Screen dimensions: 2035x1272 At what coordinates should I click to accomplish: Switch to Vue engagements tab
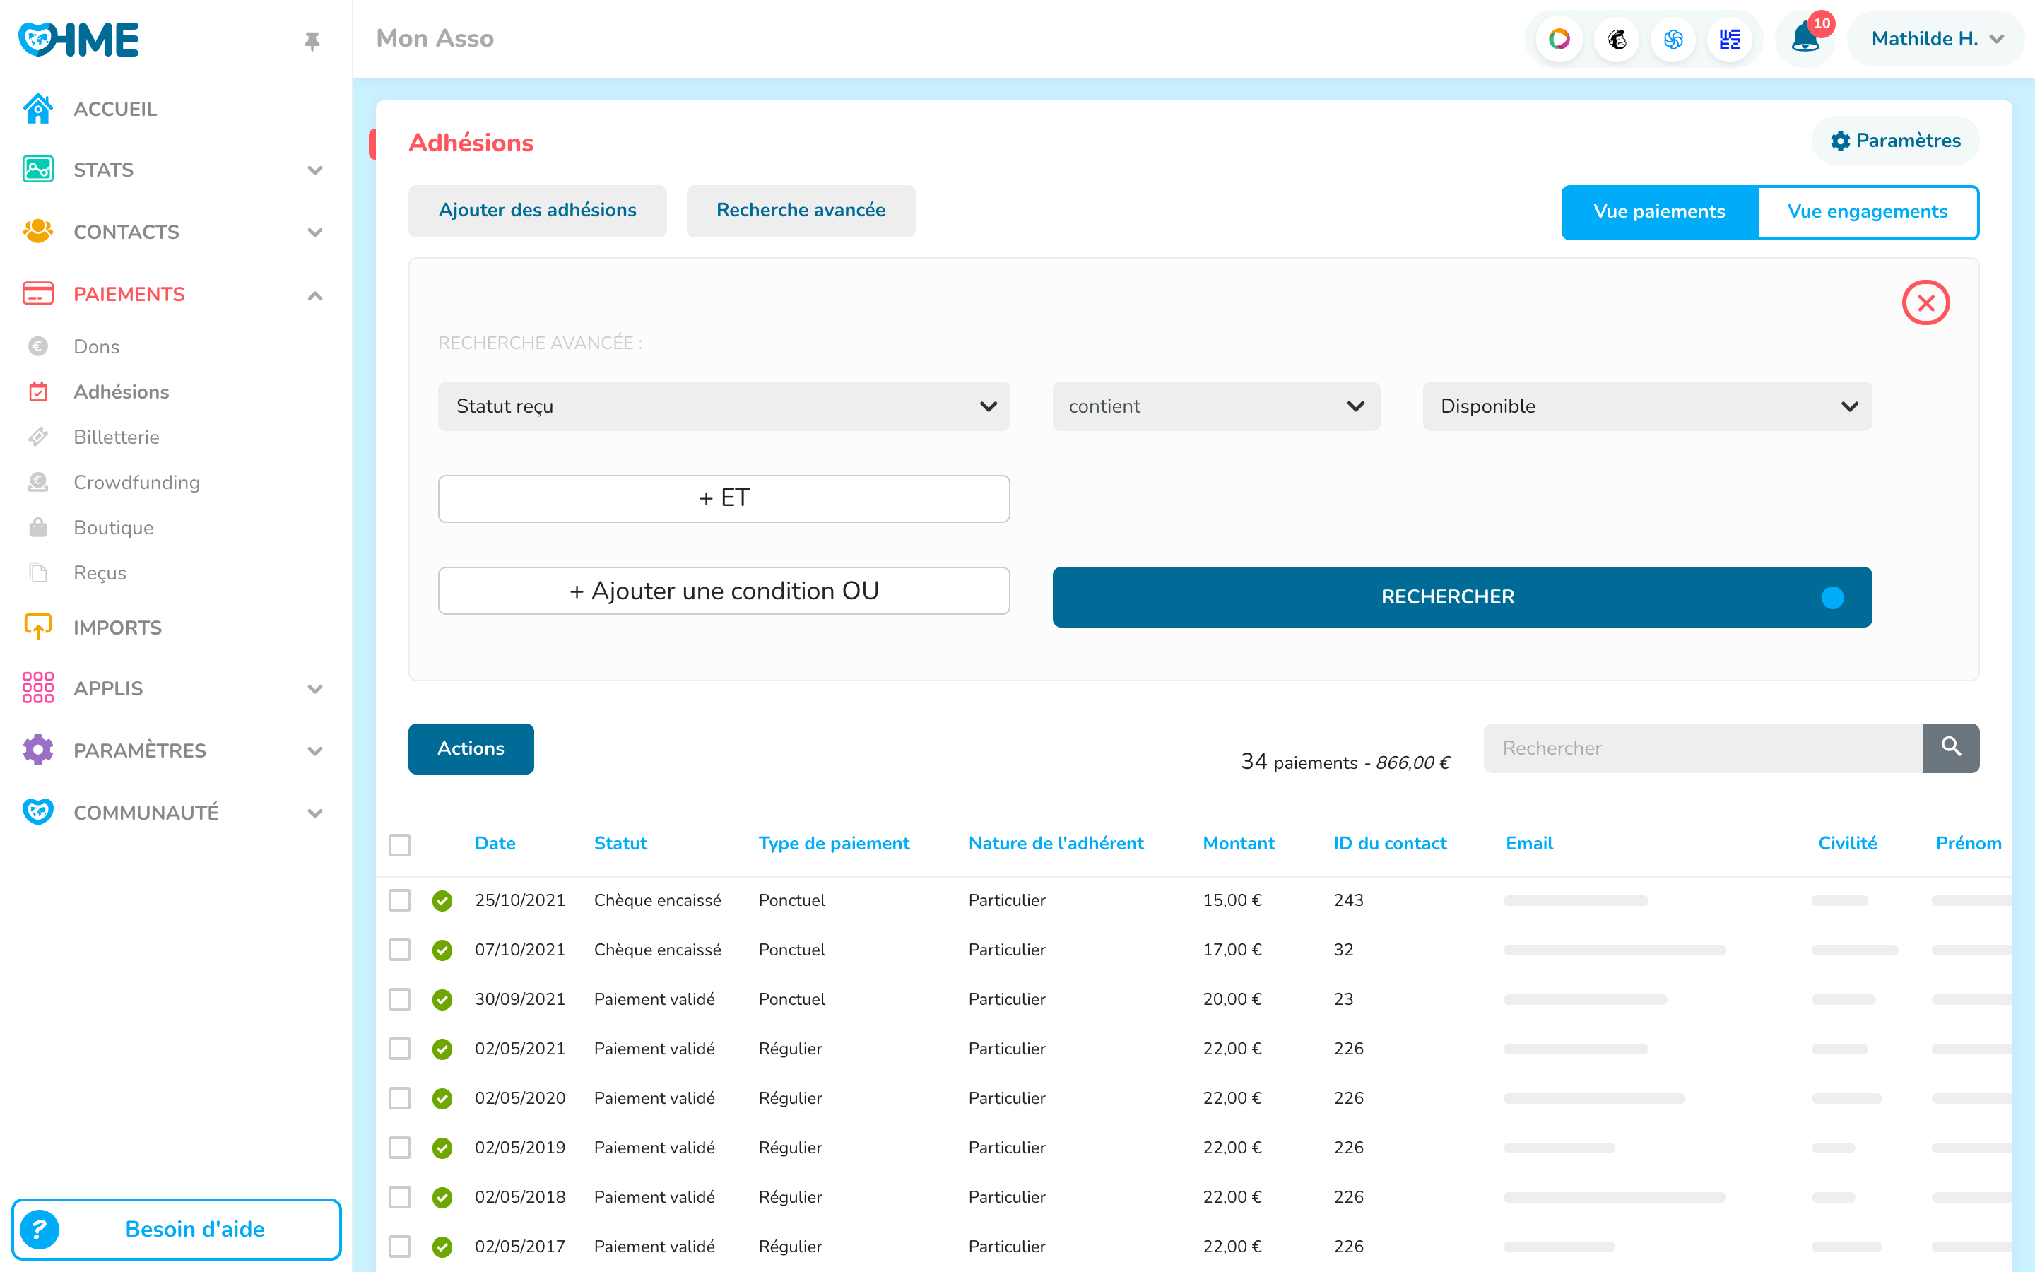1867,212
